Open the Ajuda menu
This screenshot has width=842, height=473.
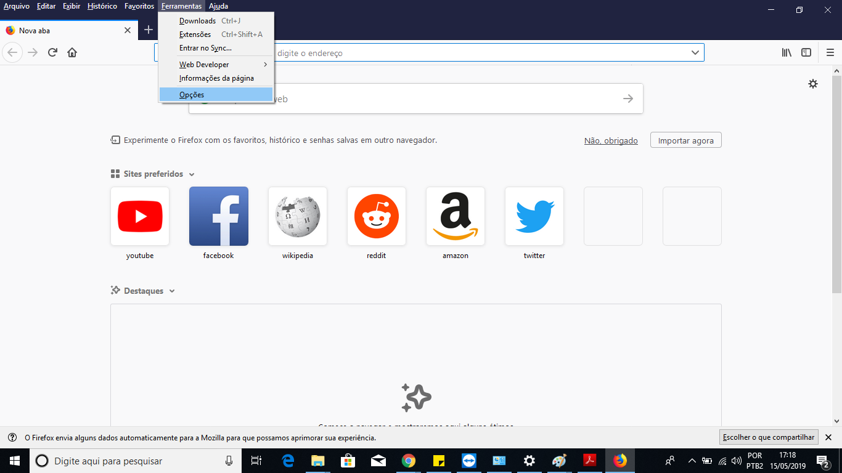(218, 6)
